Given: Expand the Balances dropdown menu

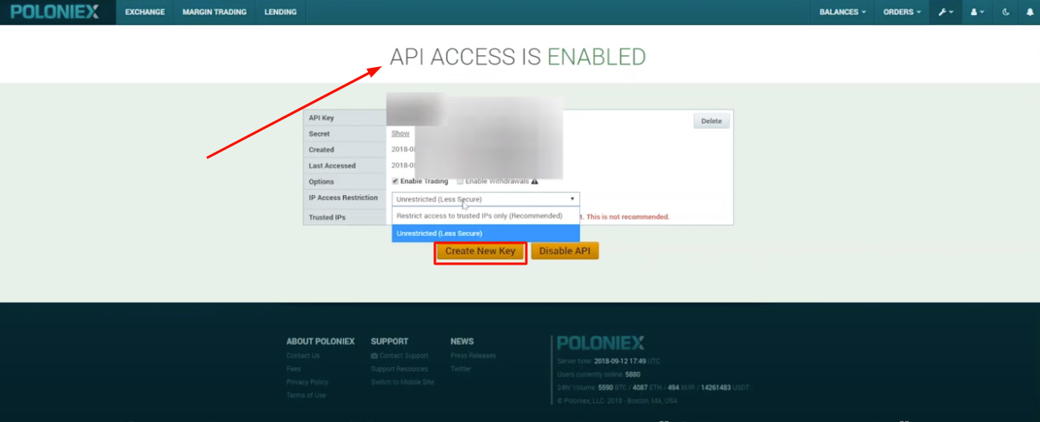Looking at the screenshot, I should click(x=842, y=12).
